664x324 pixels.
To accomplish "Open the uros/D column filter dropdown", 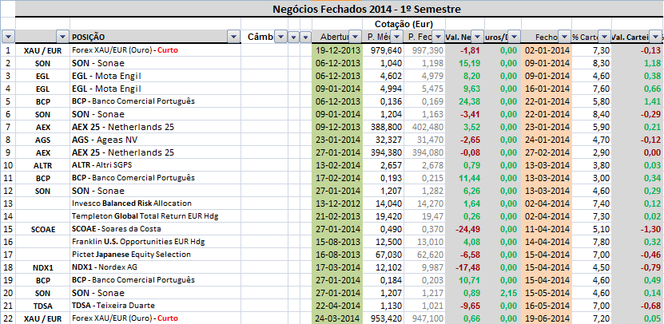I will pos(514,38).
